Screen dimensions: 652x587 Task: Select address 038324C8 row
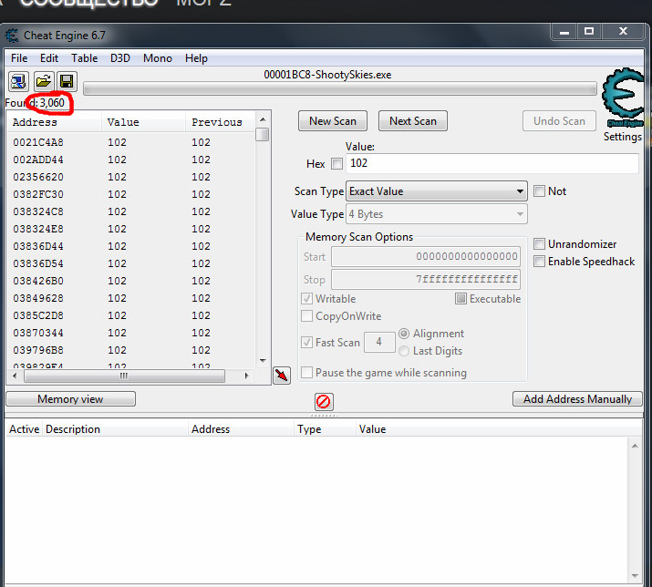(130, 212)
